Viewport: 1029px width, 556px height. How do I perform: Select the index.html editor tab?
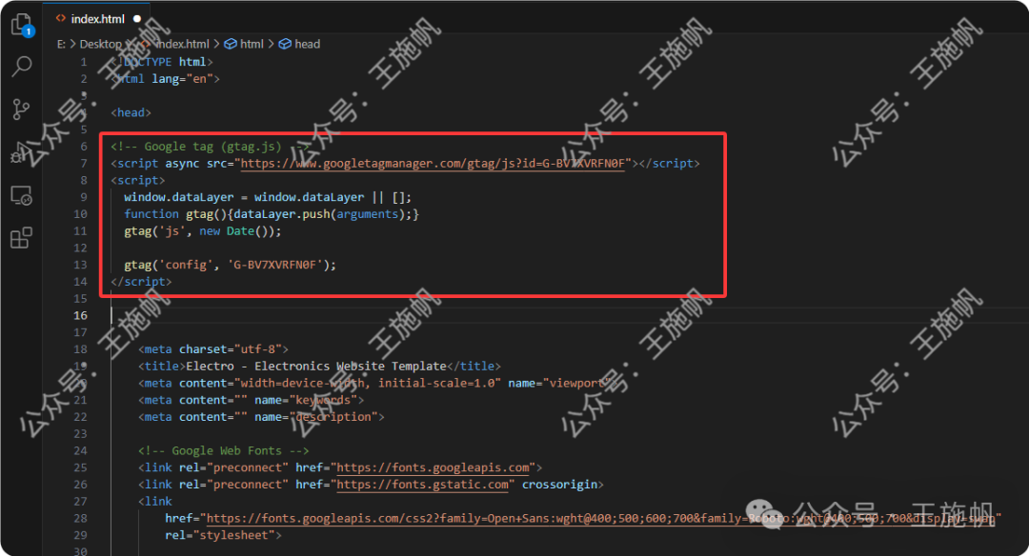tap(97, 19)
